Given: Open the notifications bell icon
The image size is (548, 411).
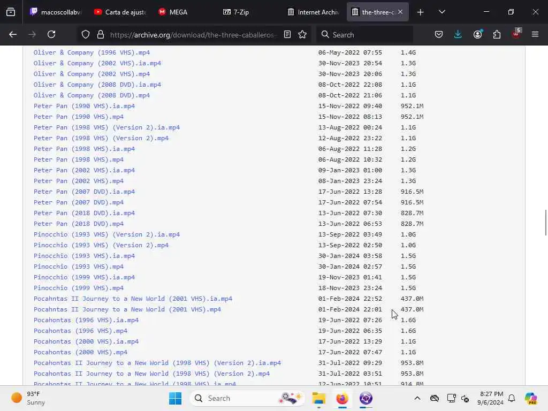Looking at the screenshot, I should 512,398.
